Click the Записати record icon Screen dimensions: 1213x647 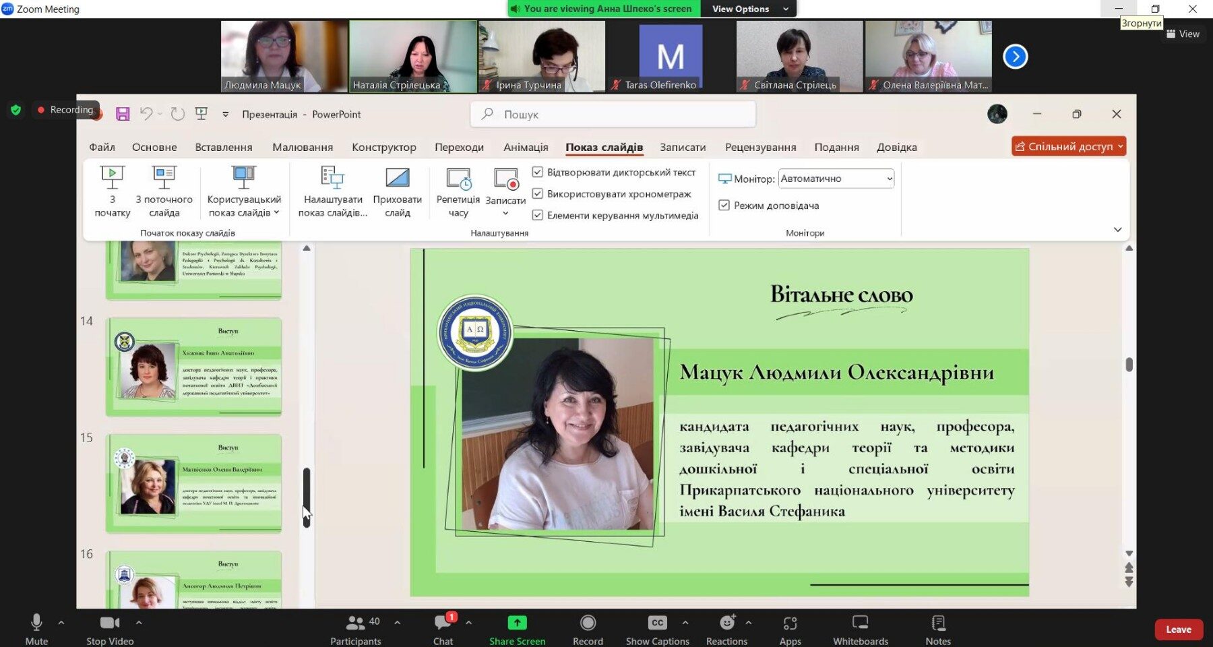pyautogui.click(x=505, y=179)
